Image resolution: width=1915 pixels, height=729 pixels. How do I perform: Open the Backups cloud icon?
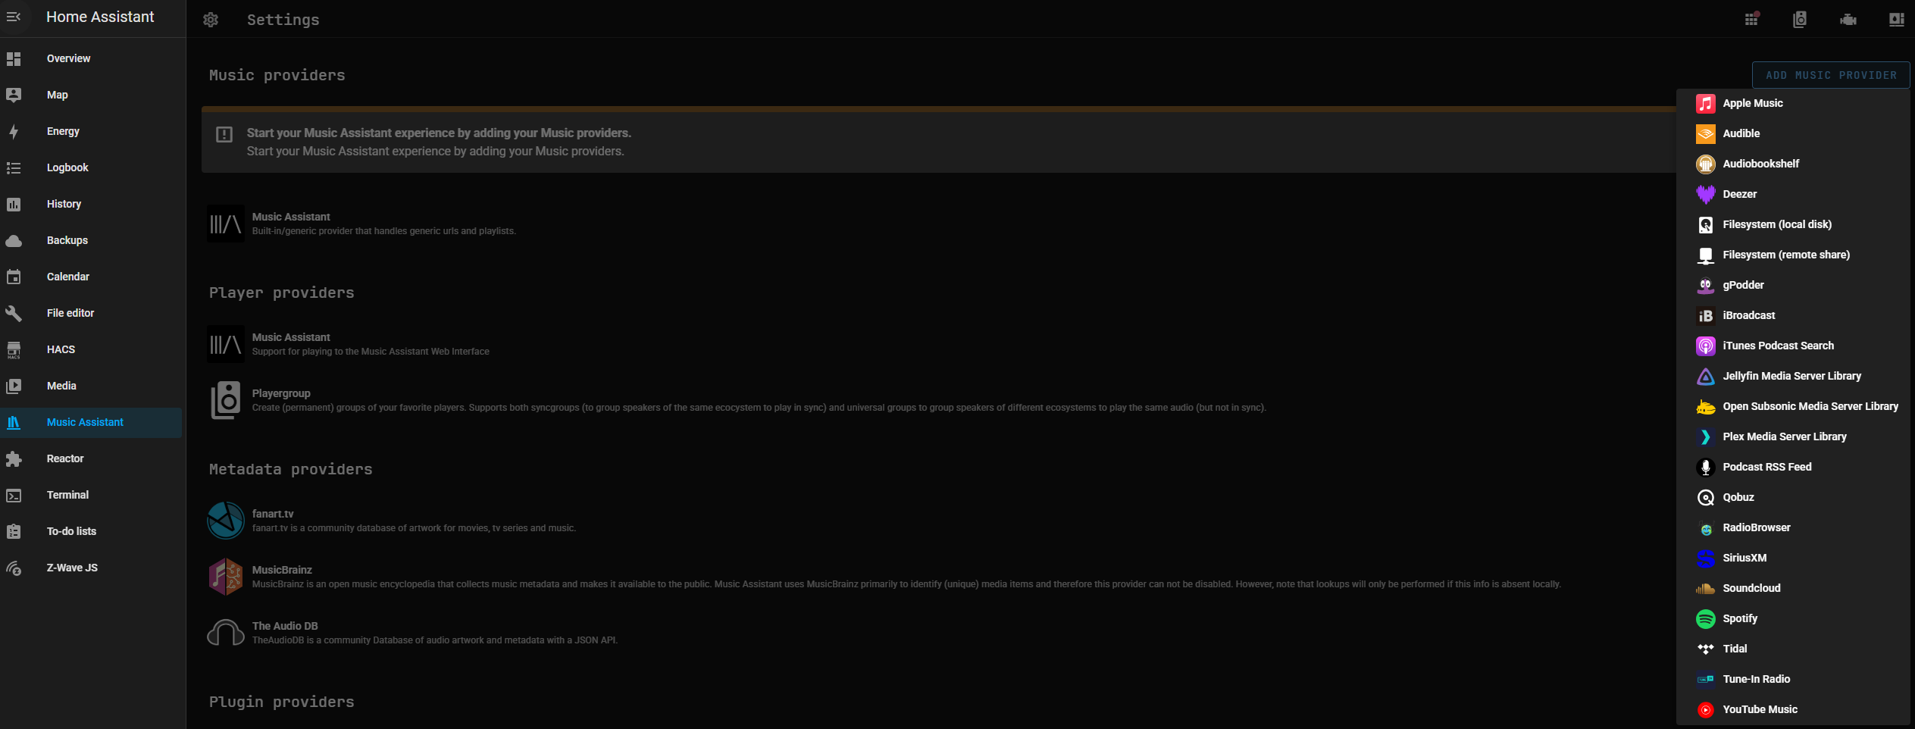14,240
